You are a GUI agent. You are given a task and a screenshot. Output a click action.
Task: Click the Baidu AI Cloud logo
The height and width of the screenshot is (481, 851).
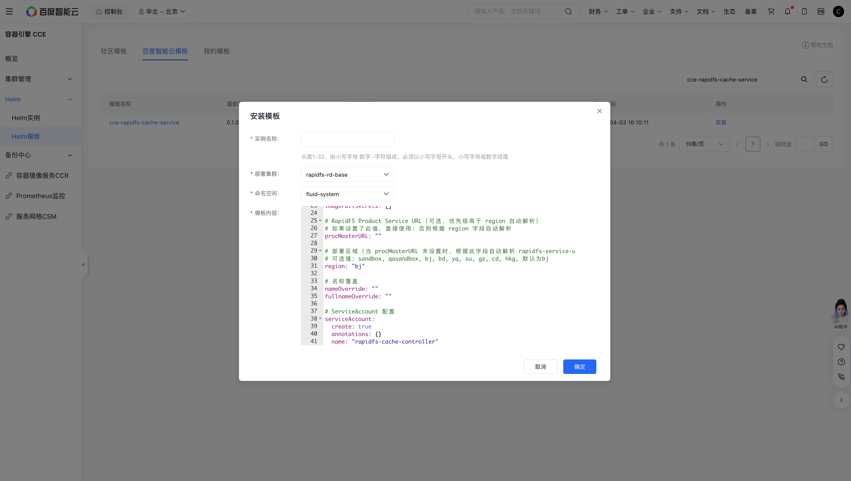tap(52, 12)
